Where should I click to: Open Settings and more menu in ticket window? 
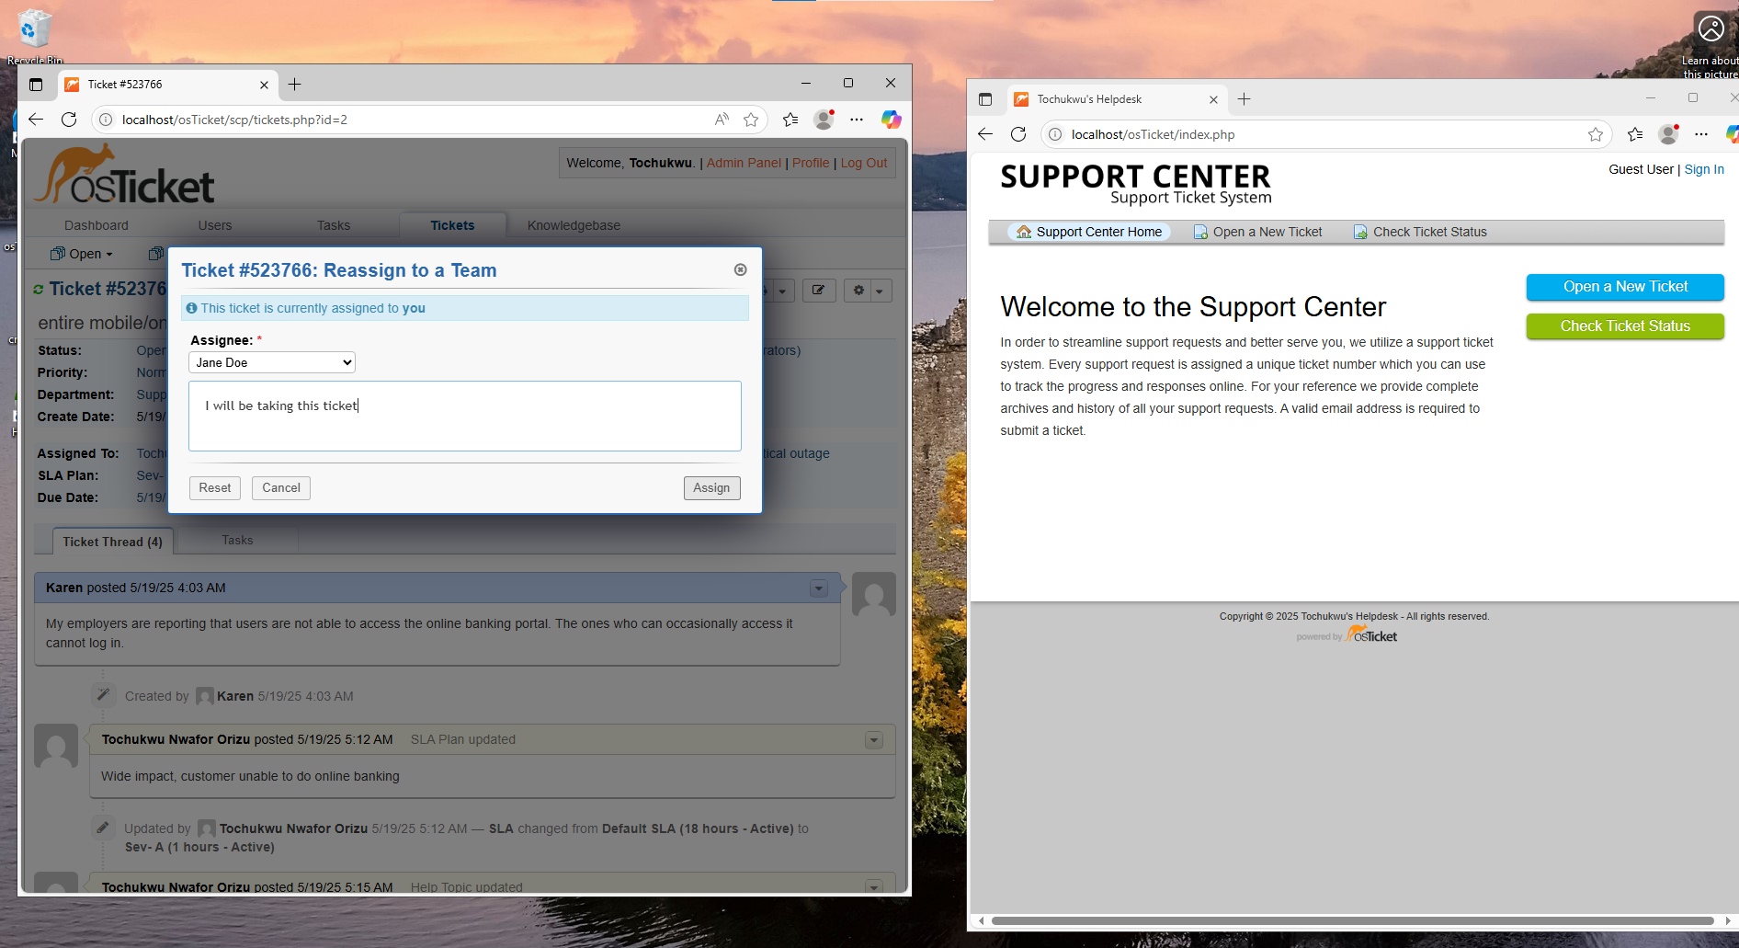click(x=857, y=120)
